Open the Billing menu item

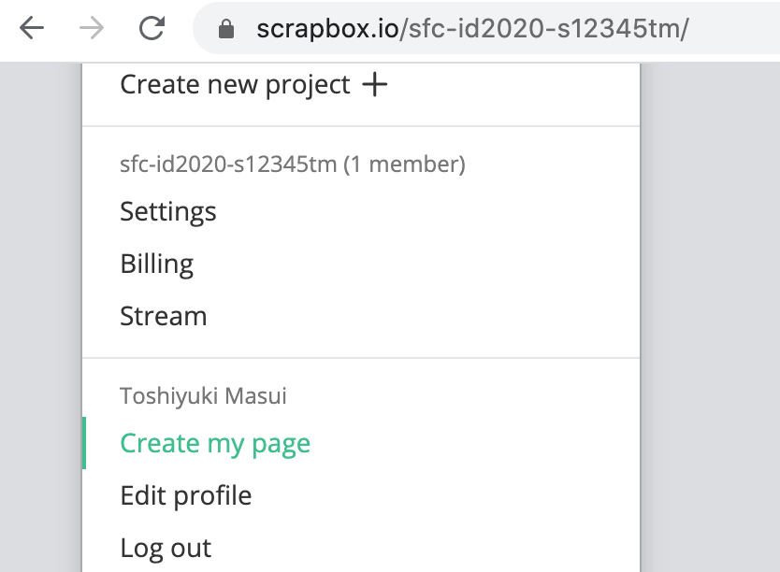pyautogui.click(x=157, y=265)
